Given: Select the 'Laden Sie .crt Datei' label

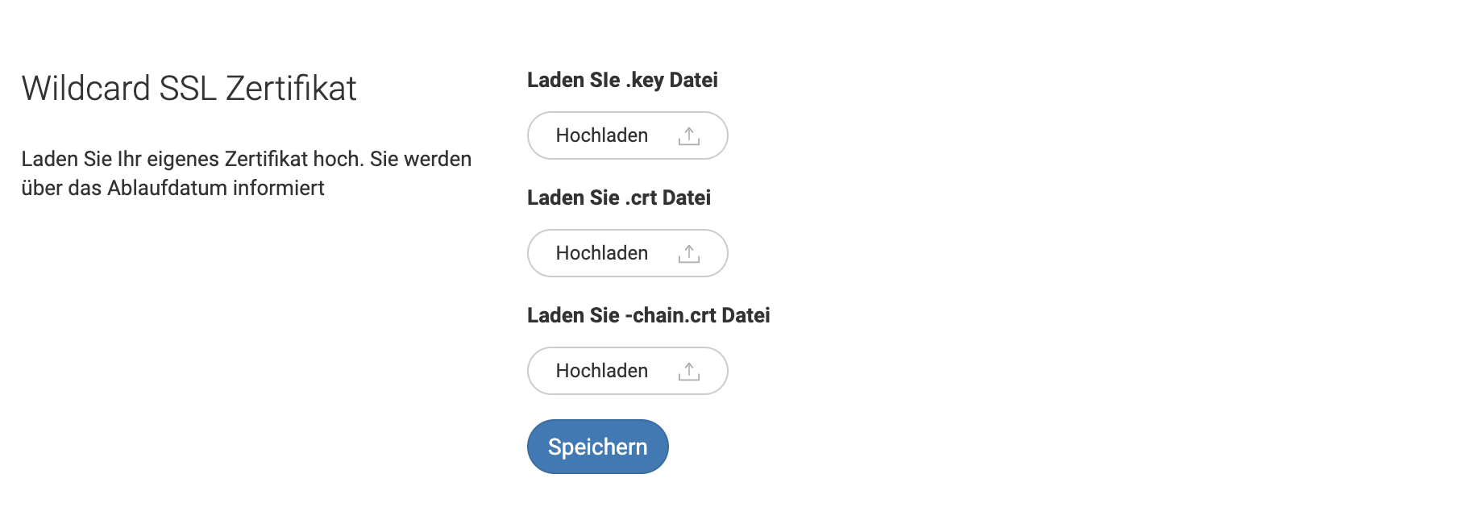Looking at the screenshot, I should click(619, 198).
